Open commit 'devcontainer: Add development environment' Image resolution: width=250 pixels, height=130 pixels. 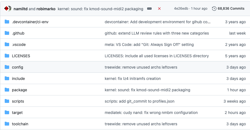pyautogui.click(x=157, y=22)
